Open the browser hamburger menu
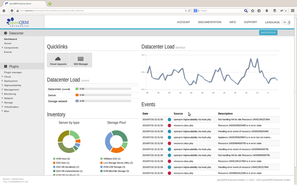 coord(293,11)
